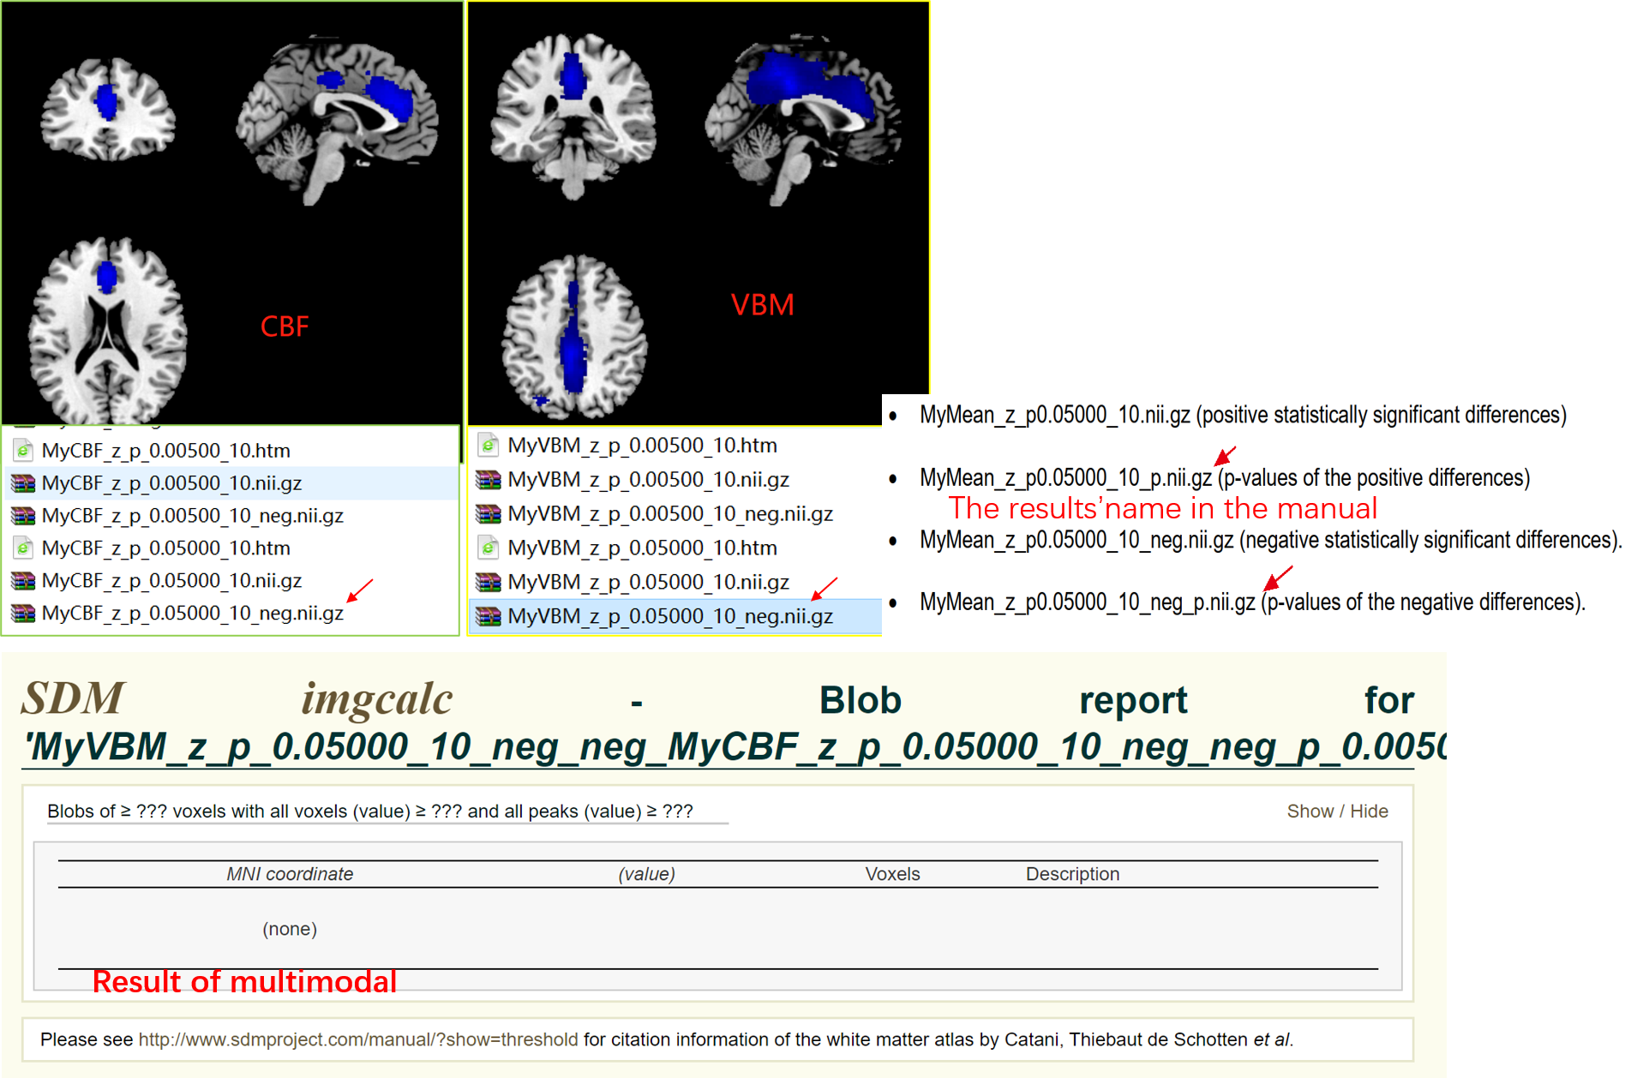Select file name MyCBF_z_p_0.05000_10.nii.gz

click(171, 581)
